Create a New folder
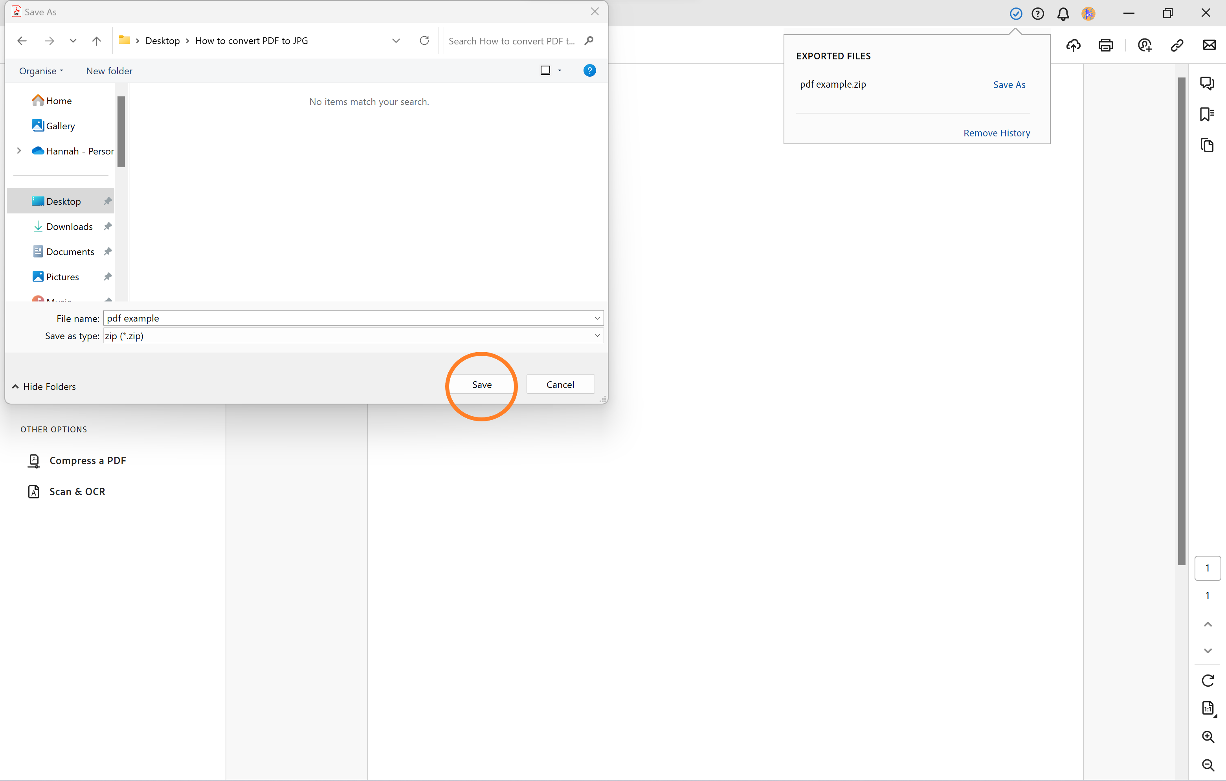1226x781 pixels. [x=109, y=71]
